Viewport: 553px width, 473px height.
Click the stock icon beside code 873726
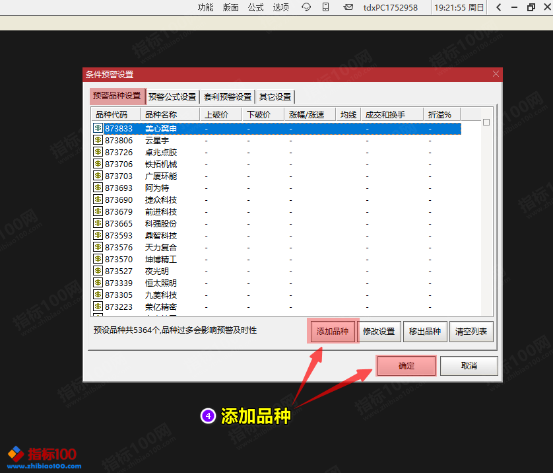[x=98, y=152]
